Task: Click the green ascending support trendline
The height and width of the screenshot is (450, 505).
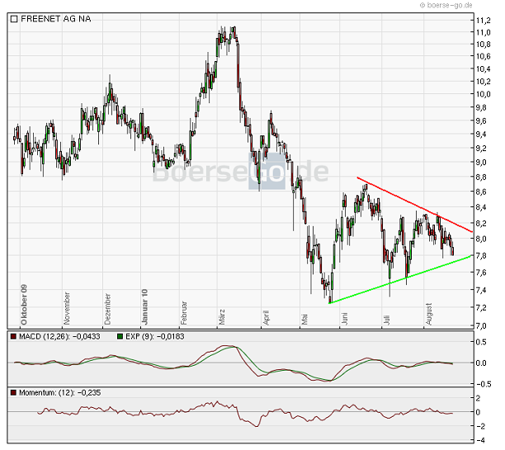Action: (401, 279)
